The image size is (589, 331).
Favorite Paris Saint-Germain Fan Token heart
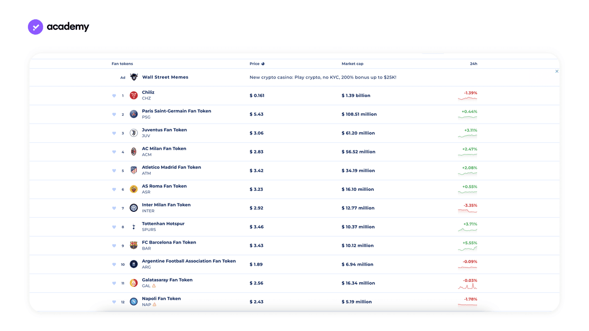(114, 114)
